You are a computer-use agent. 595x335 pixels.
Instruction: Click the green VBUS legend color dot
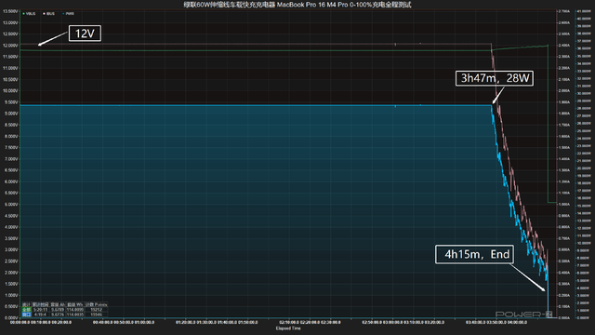click(24, 14)
